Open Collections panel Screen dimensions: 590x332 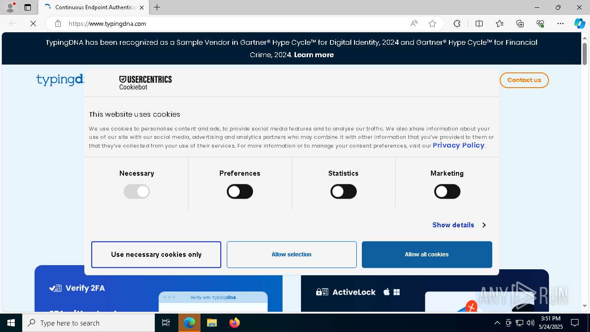click(520, 24)
